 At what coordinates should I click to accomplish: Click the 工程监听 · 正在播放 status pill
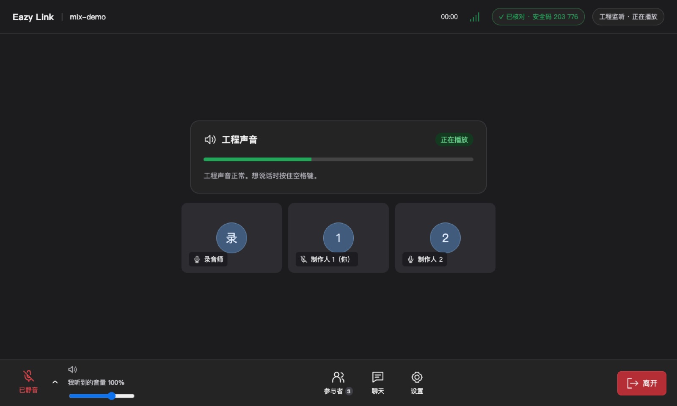pyautogui.click(x=628, y=17)
